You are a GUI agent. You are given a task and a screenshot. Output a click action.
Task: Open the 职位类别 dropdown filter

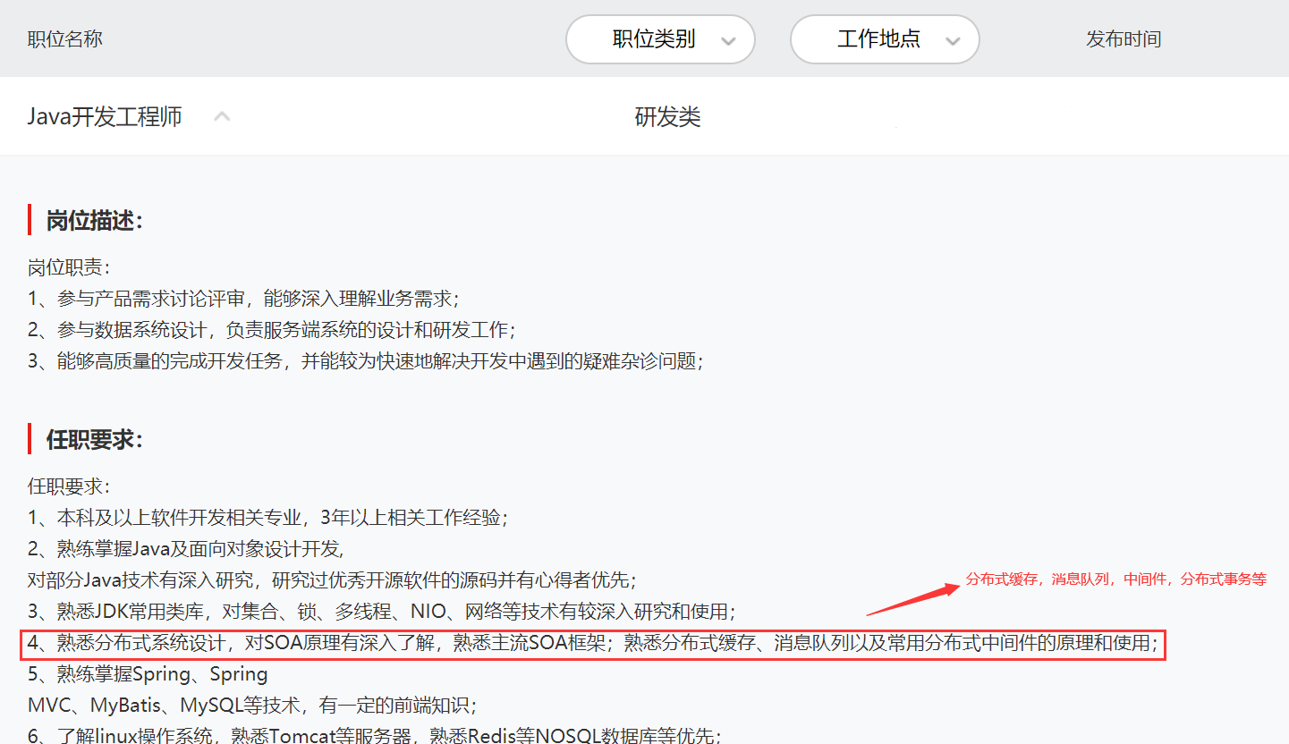point(660,39)
